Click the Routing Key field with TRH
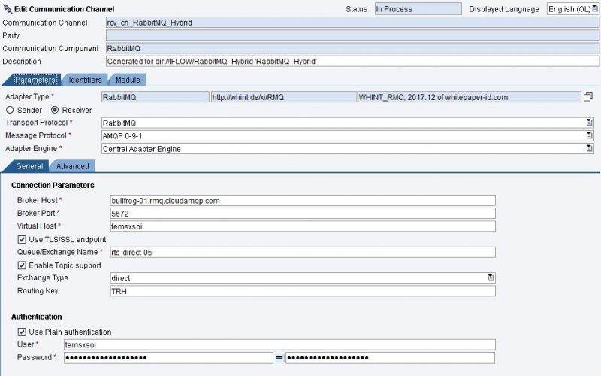The image size is (601, 376). point(303,291)
